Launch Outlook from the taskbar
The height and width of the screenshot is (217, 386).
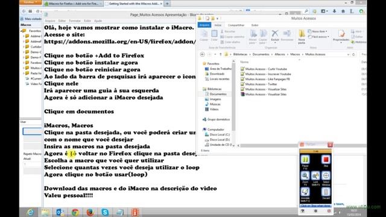[60, 212]
